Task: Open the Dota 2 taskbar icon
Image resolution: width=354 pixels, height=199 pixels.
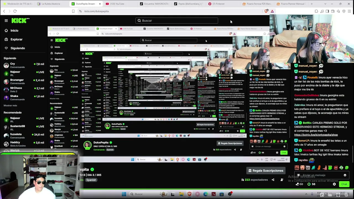Action: click(x=214, y=194)
